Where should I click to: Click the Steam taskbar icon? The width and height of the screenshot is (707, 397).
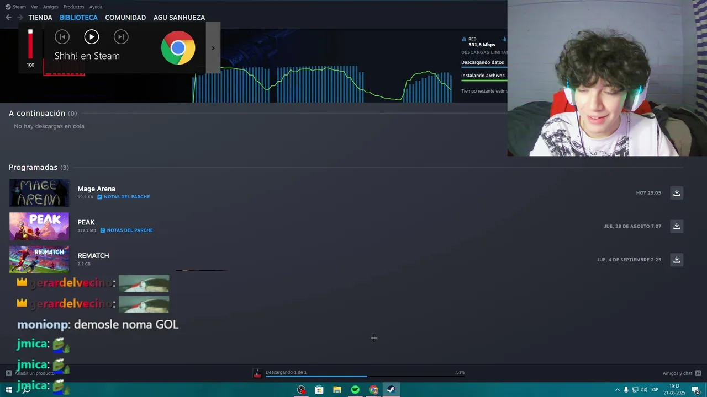(391, 390)
